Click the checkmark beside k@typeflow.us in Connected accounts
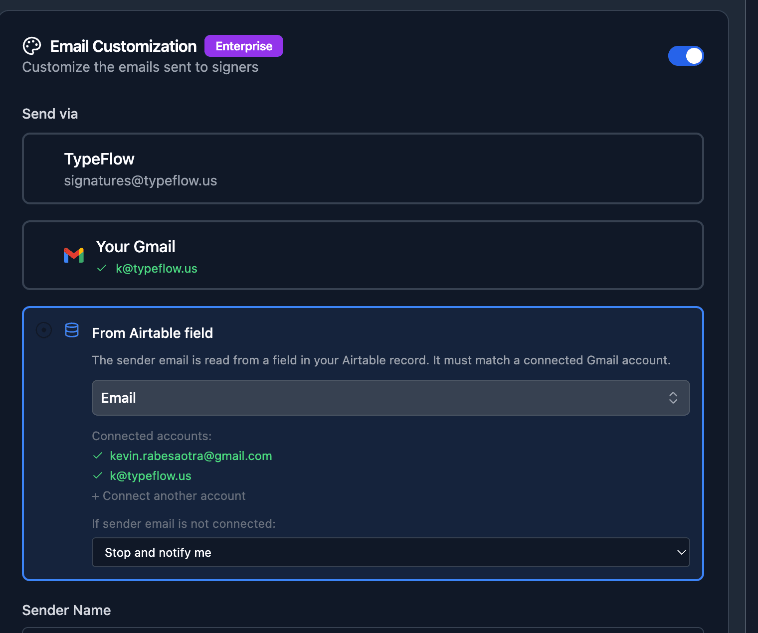The image size is (758, 633). point(98,475)
